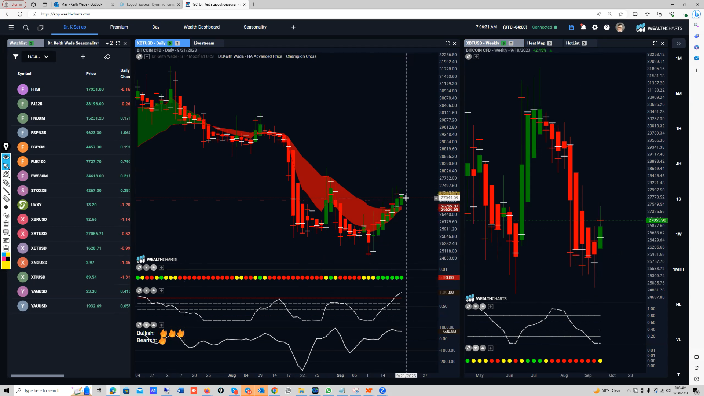Open the notifications bell
Viewport: 704px width, 396px height.
tap(583, 27)
